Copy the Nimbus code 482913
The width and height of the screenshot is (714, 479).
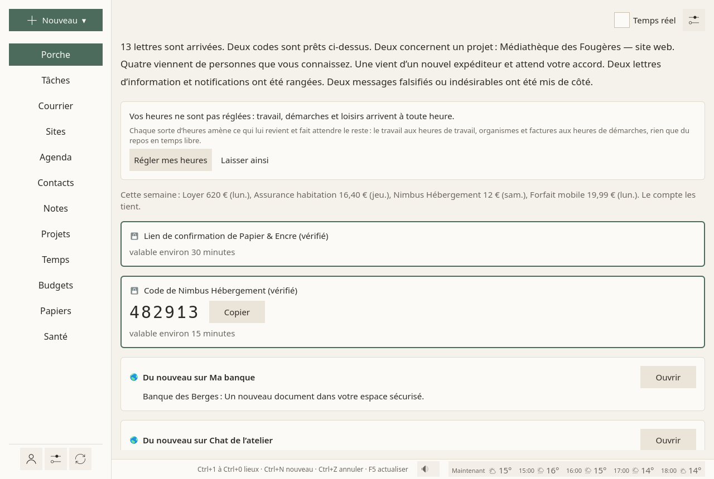point(237,312)
